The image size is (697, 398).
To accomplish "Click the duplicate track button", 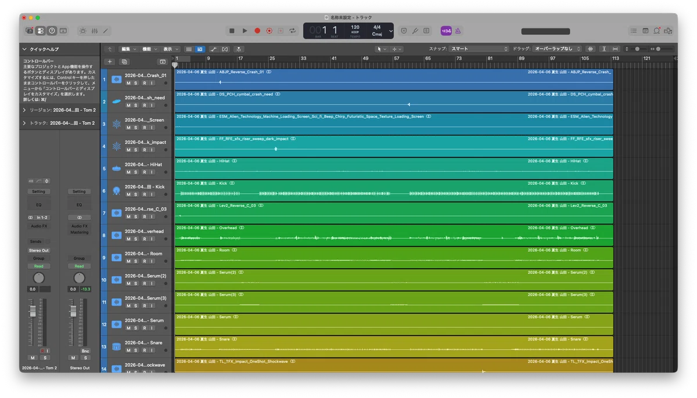I will click(124, 61).
